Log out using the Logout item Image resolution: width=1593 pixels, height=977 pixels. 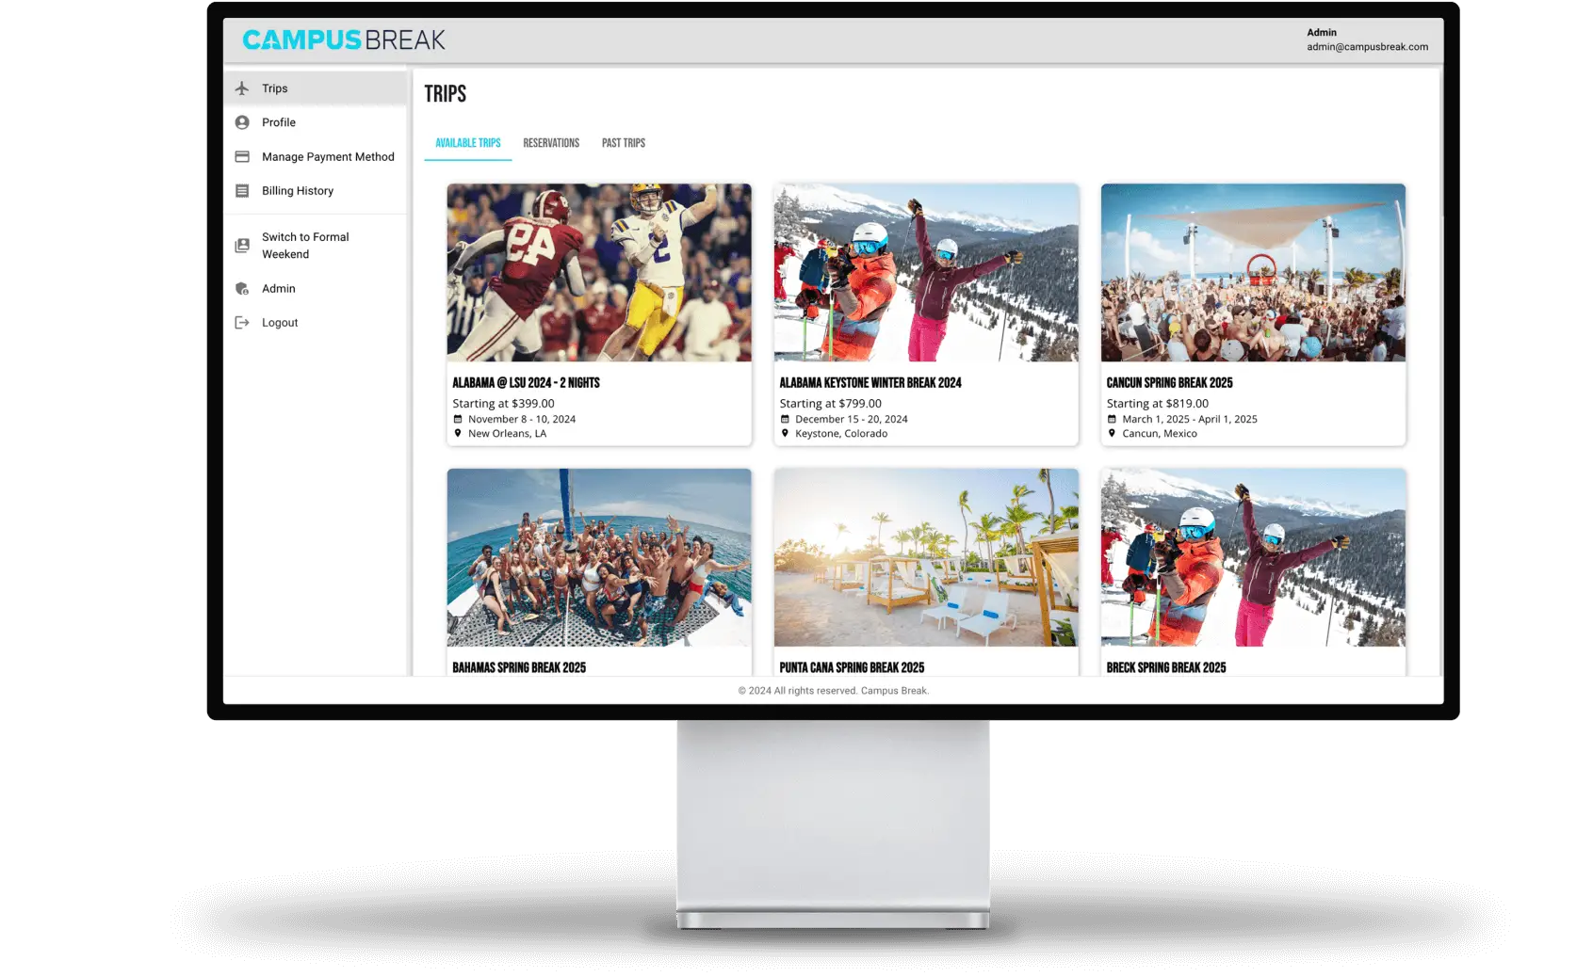(316, 323)
